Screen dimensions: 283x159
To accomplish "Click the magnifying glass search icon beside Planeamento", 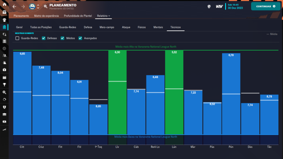I will [46, 6].
